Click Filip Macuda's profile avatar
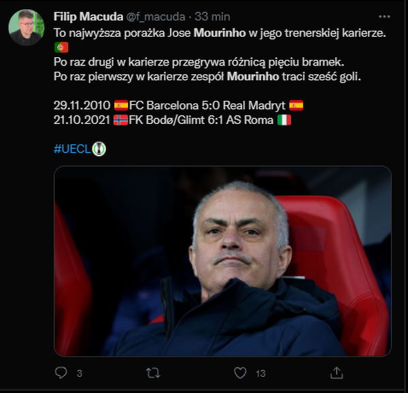 [x=27, y=27]
